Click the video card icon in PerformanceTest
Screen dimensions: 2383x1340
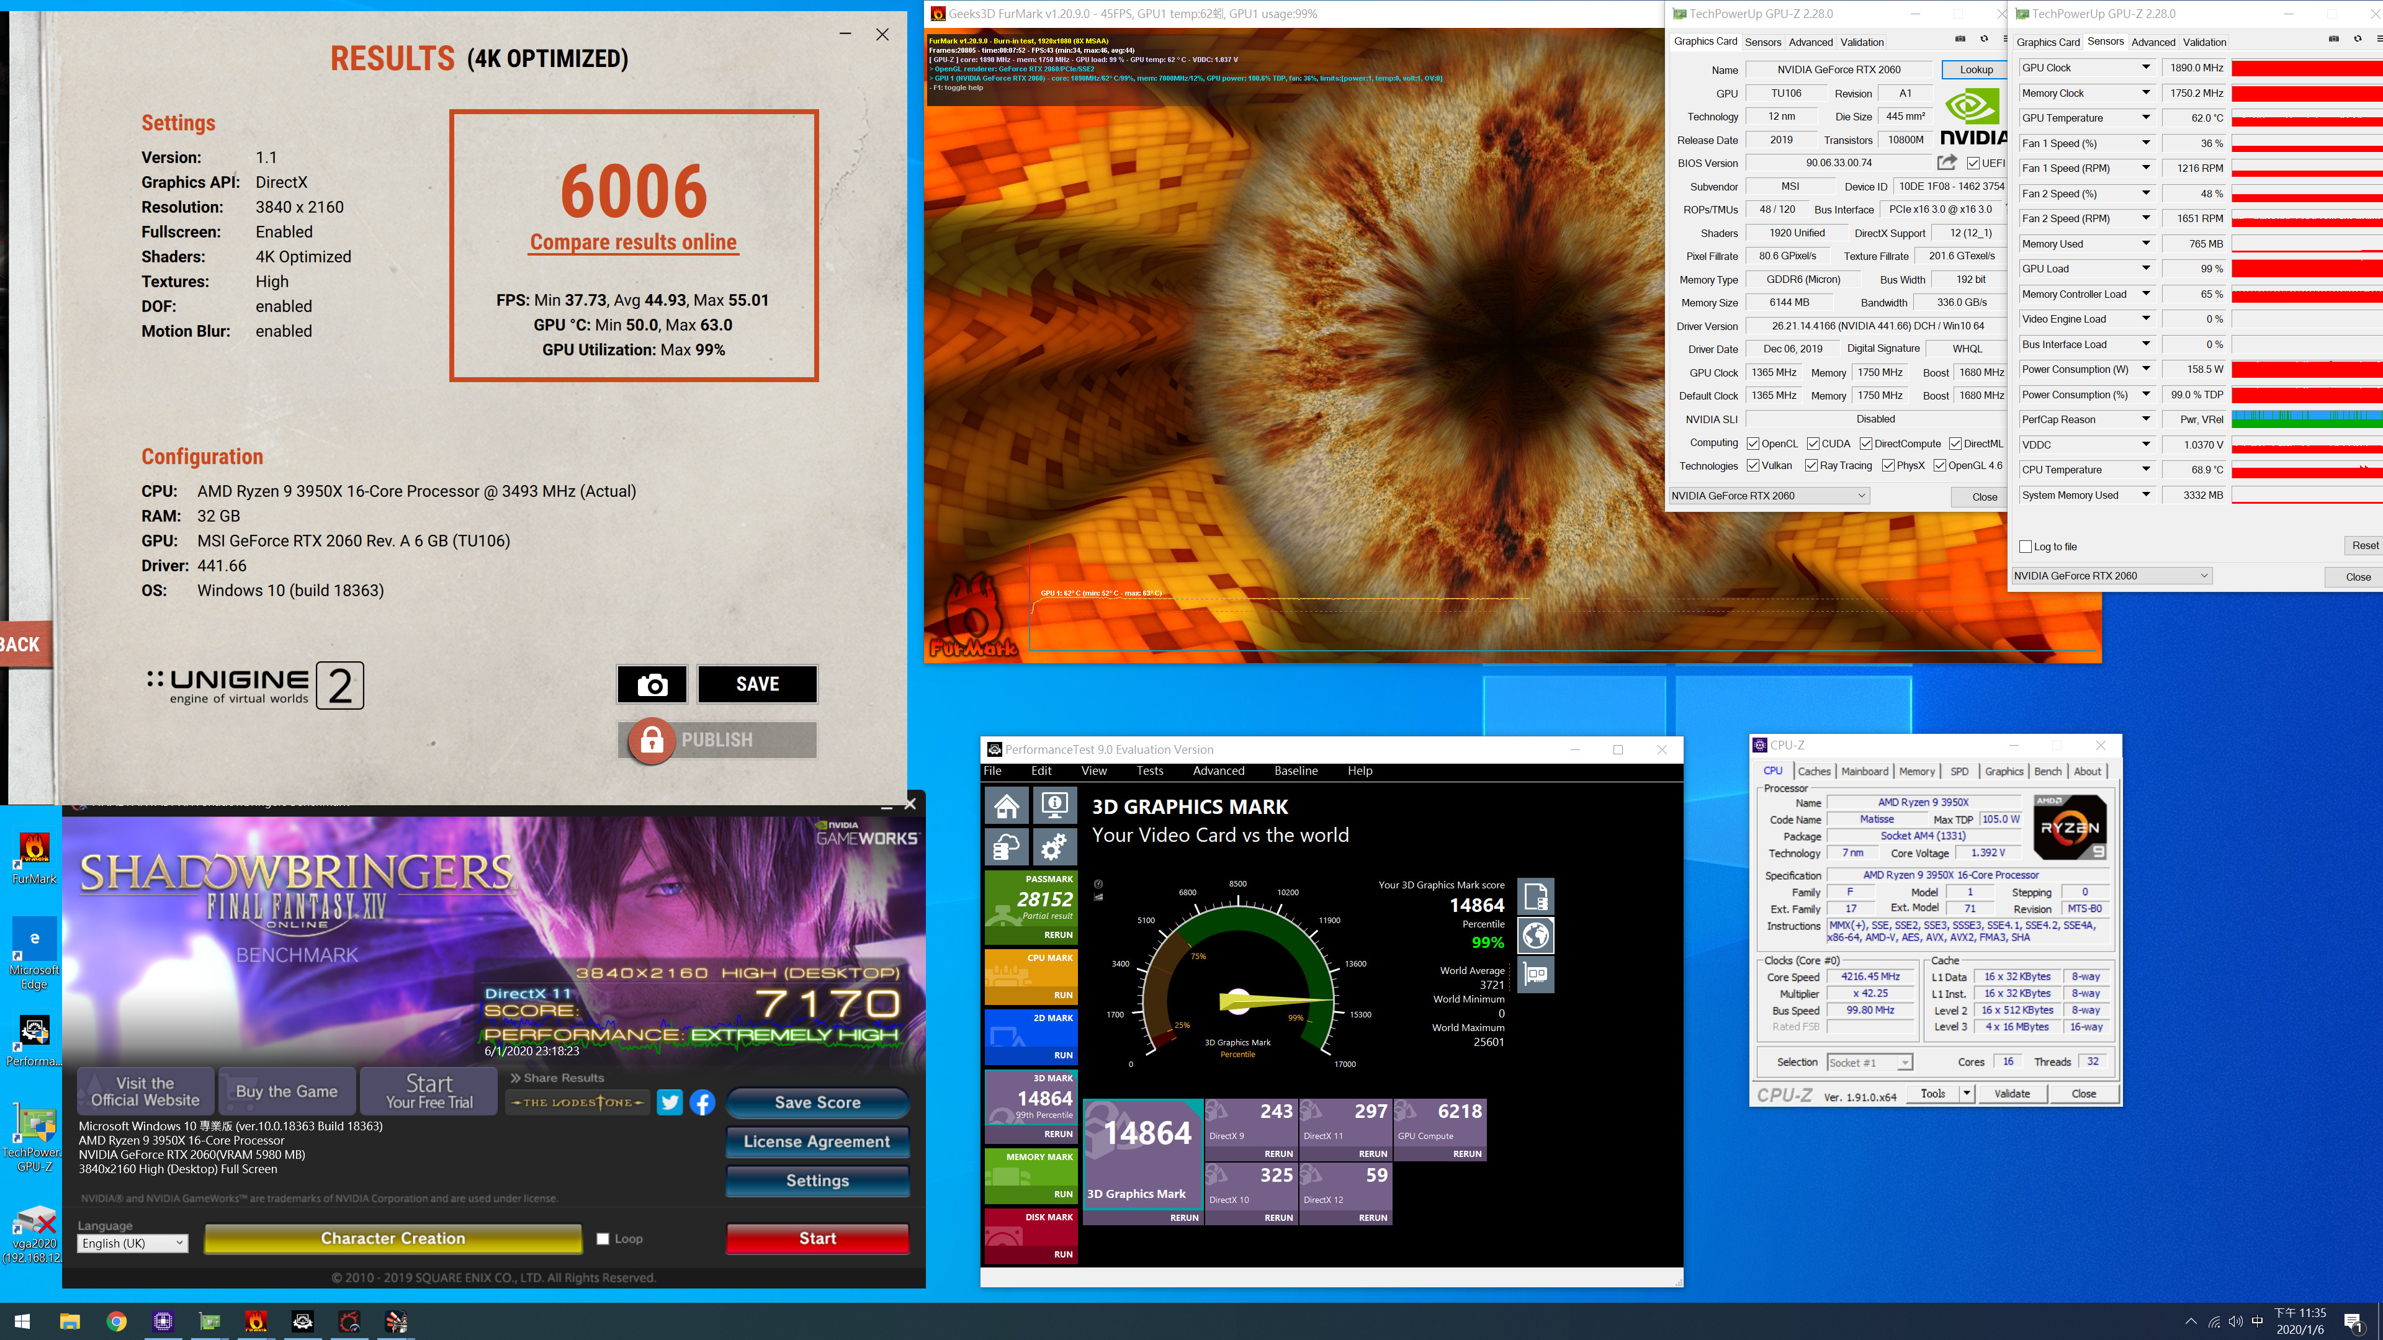(1536, 975)
